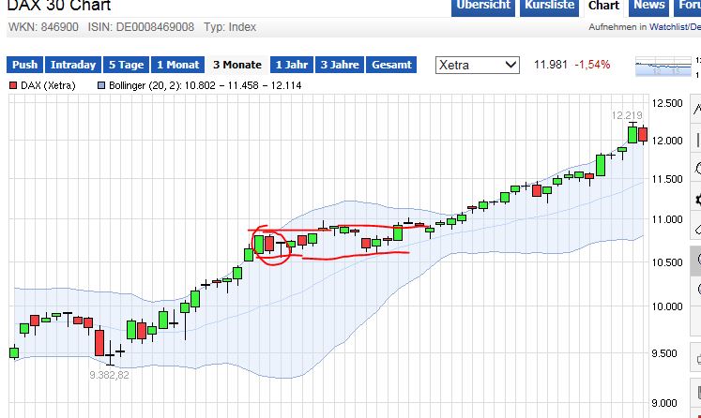Enable Push live chart mode
Viewport: 701px width, 418px height.
point(25,65)
